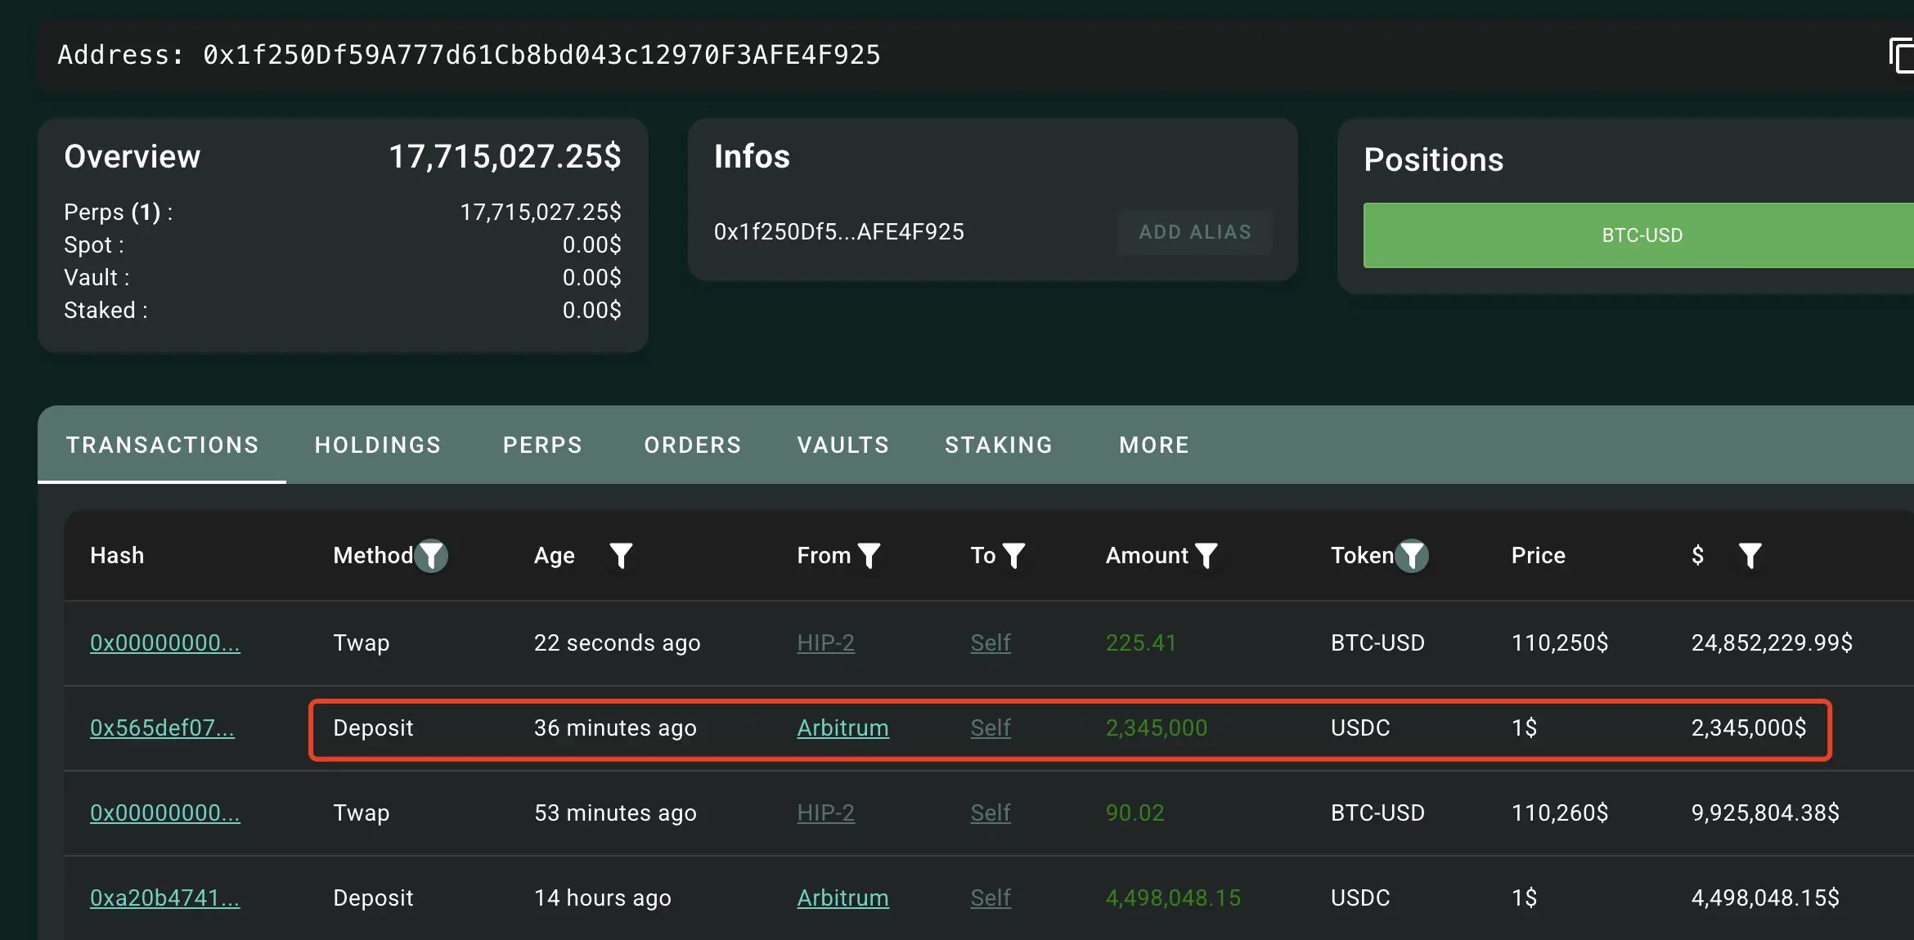Click amount 90.02 in Twap row
This screenshot has width=1914, height=940.
1134,812
